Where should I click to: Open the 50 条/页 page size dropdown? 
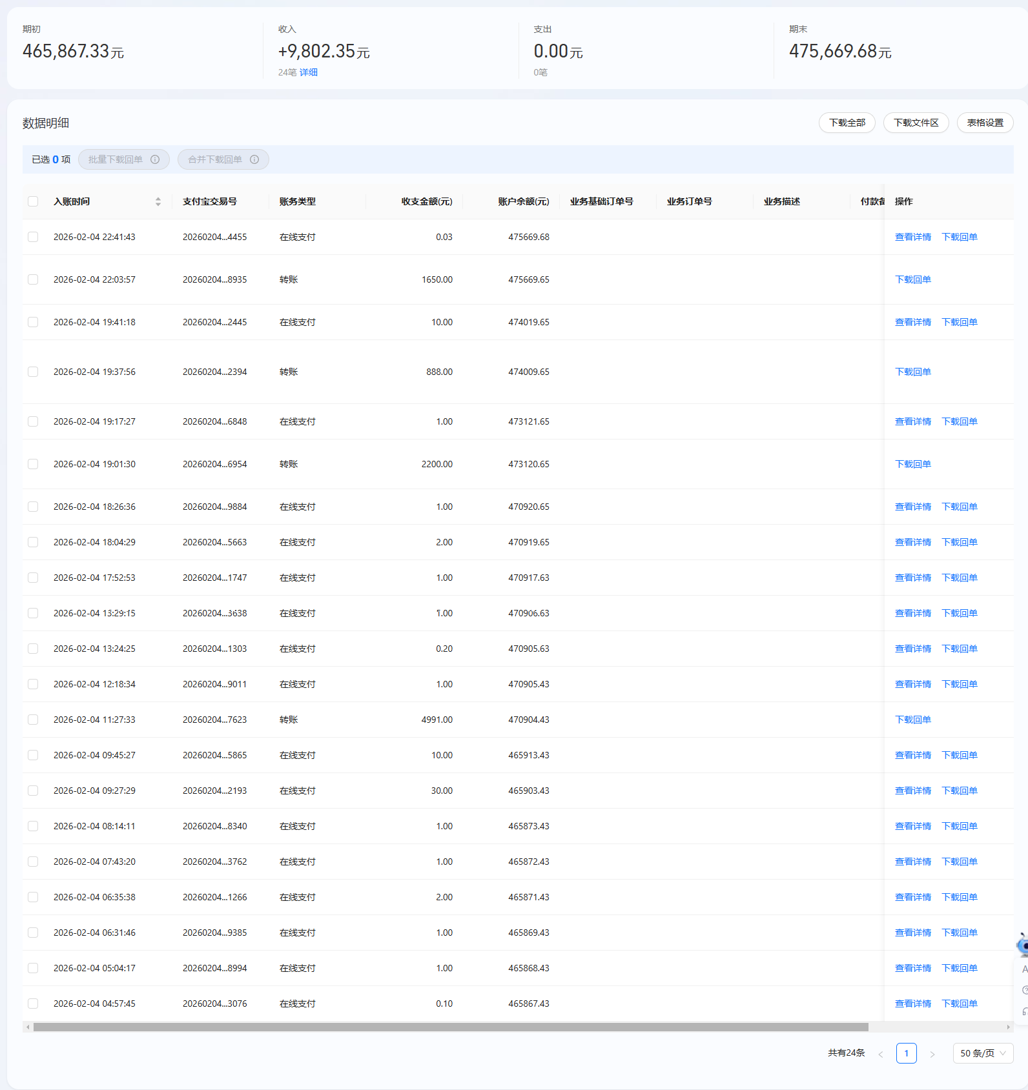coord(982,1053)
